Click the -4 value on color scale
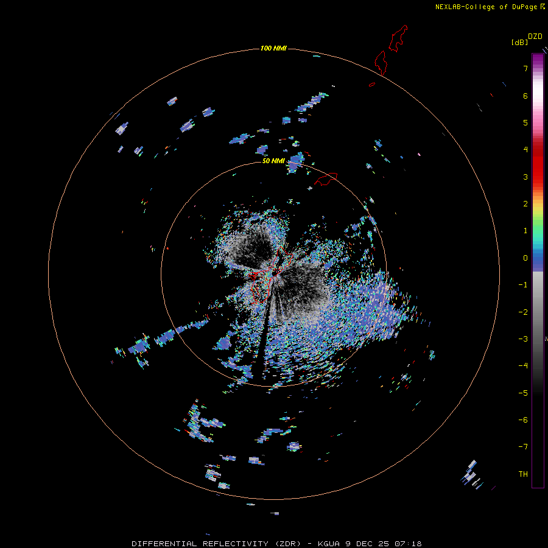The image size is (548, 548). [523, 366]
